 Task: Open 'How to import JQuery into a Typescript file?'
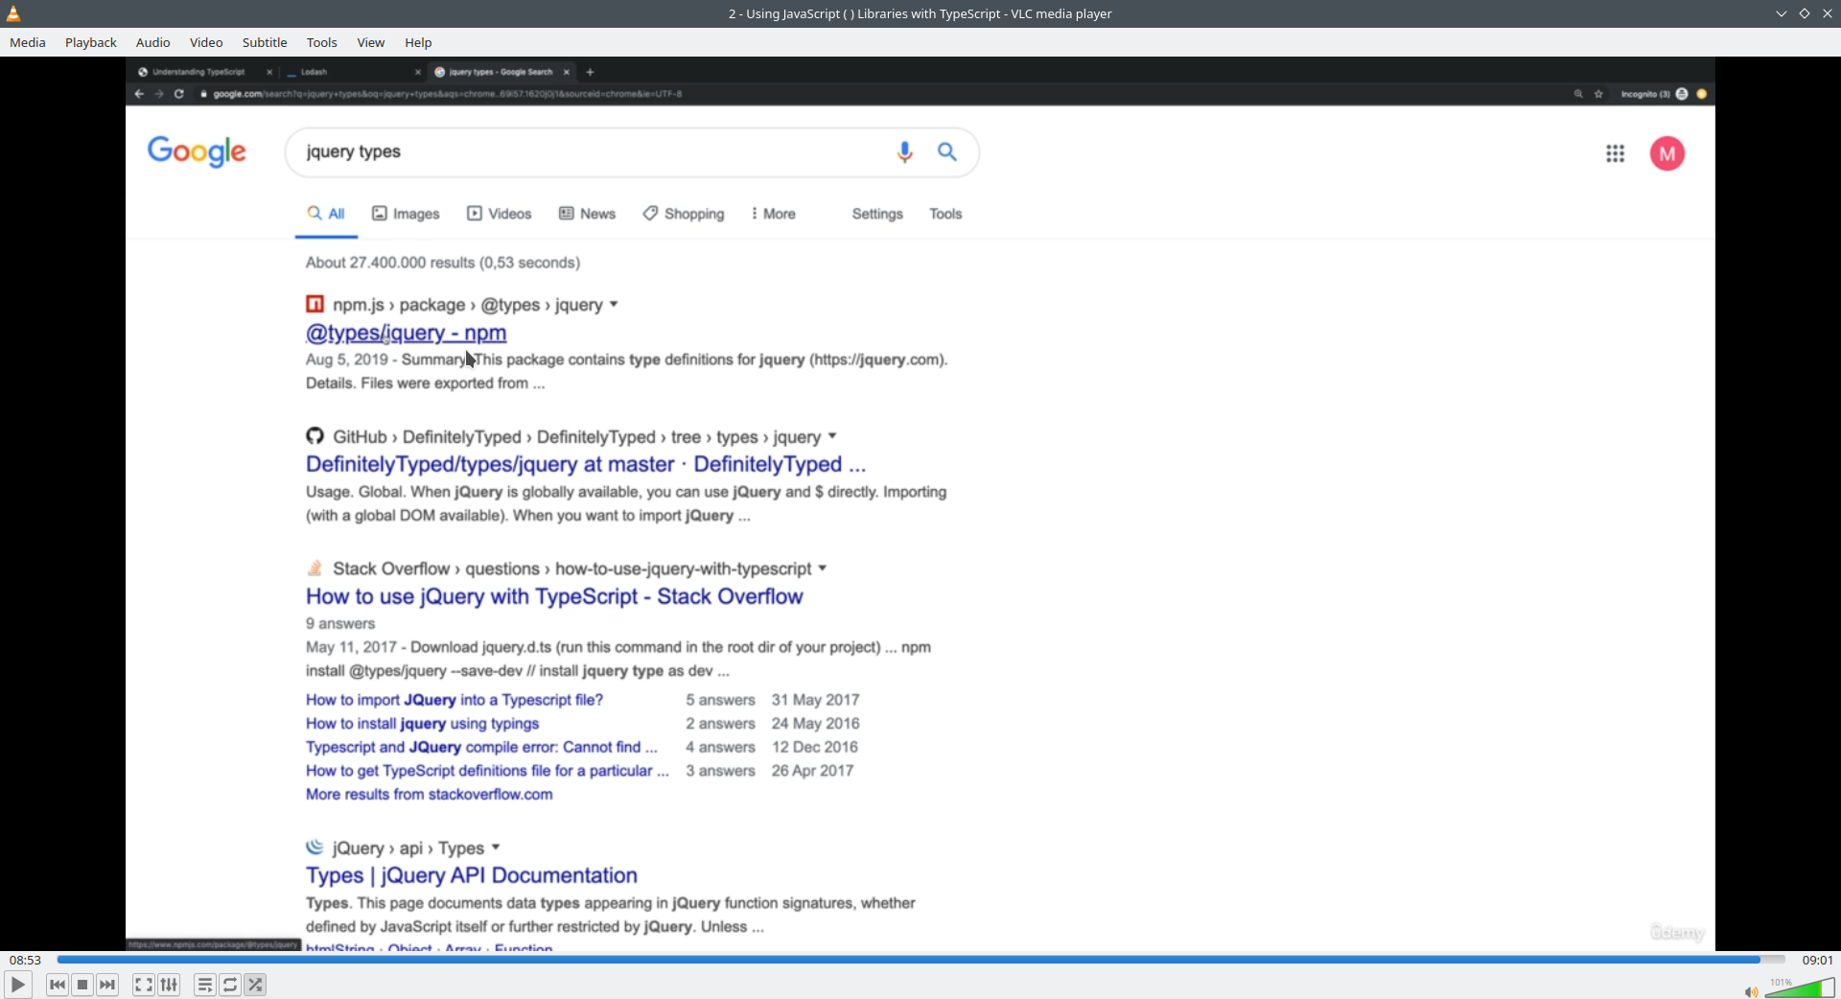point(454,700)
